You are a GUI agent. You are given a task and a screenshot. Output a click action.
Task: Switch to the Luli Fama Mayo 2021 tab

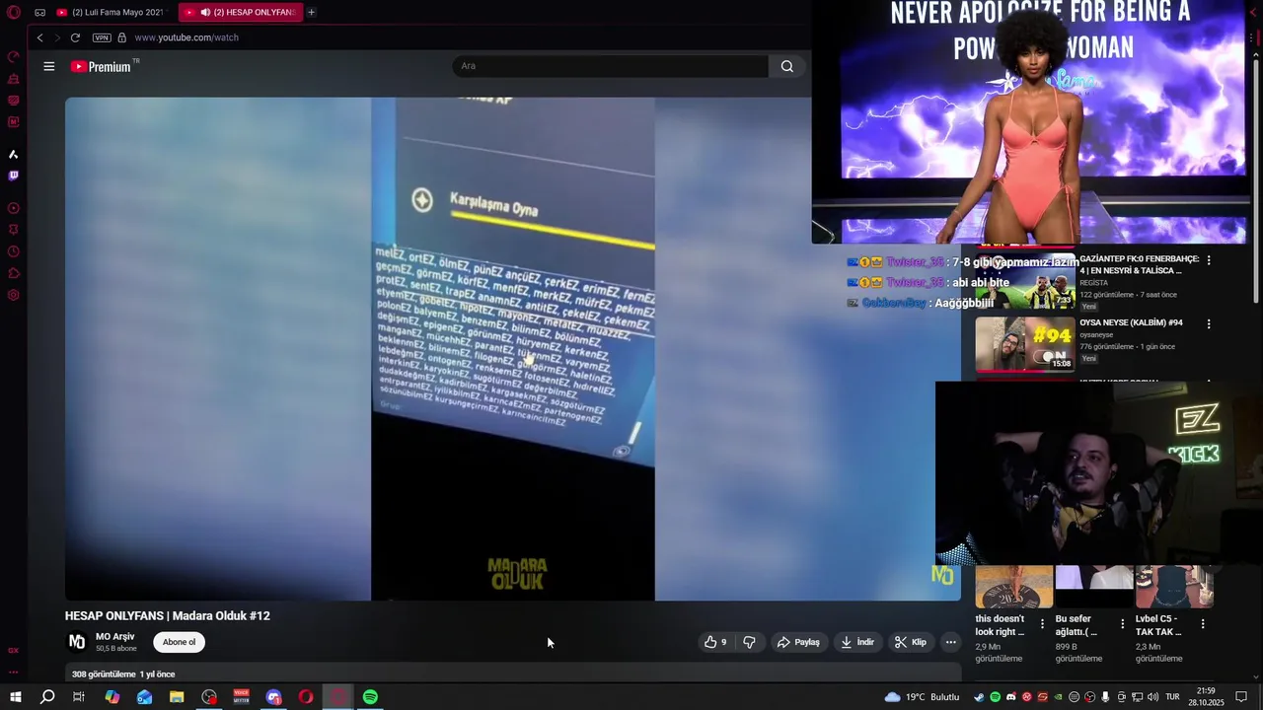click(x=111, y=13)
